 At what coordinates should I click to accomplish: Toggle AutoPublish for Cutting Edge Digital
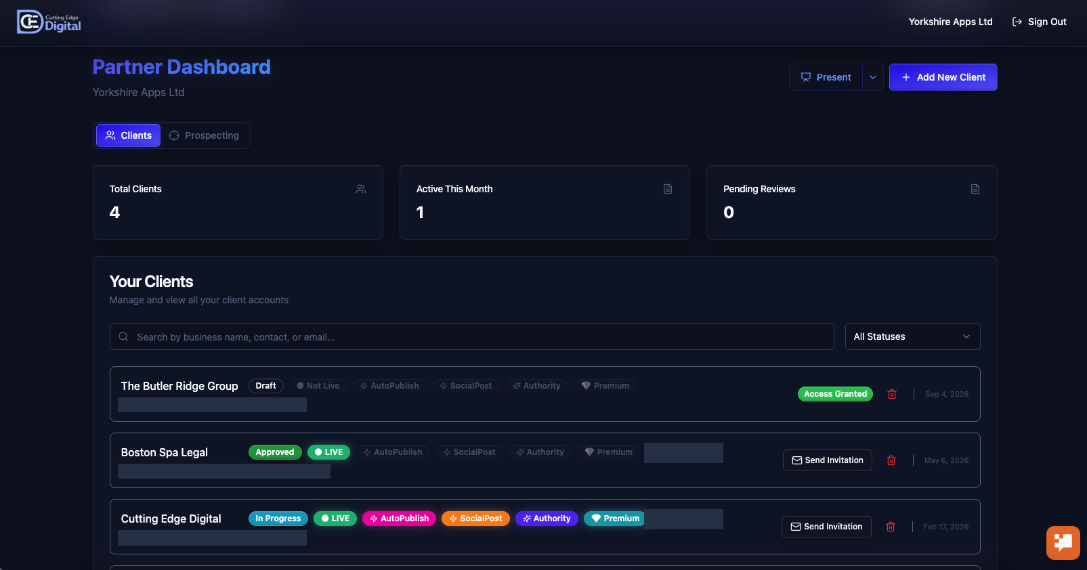pos(400,519)
